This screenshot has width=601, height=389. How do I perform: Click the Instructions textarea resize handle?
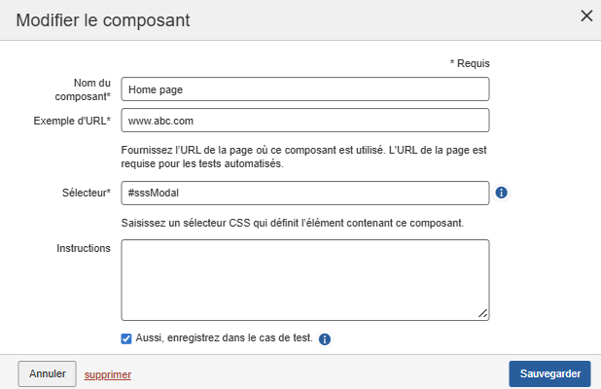[483, 313]
